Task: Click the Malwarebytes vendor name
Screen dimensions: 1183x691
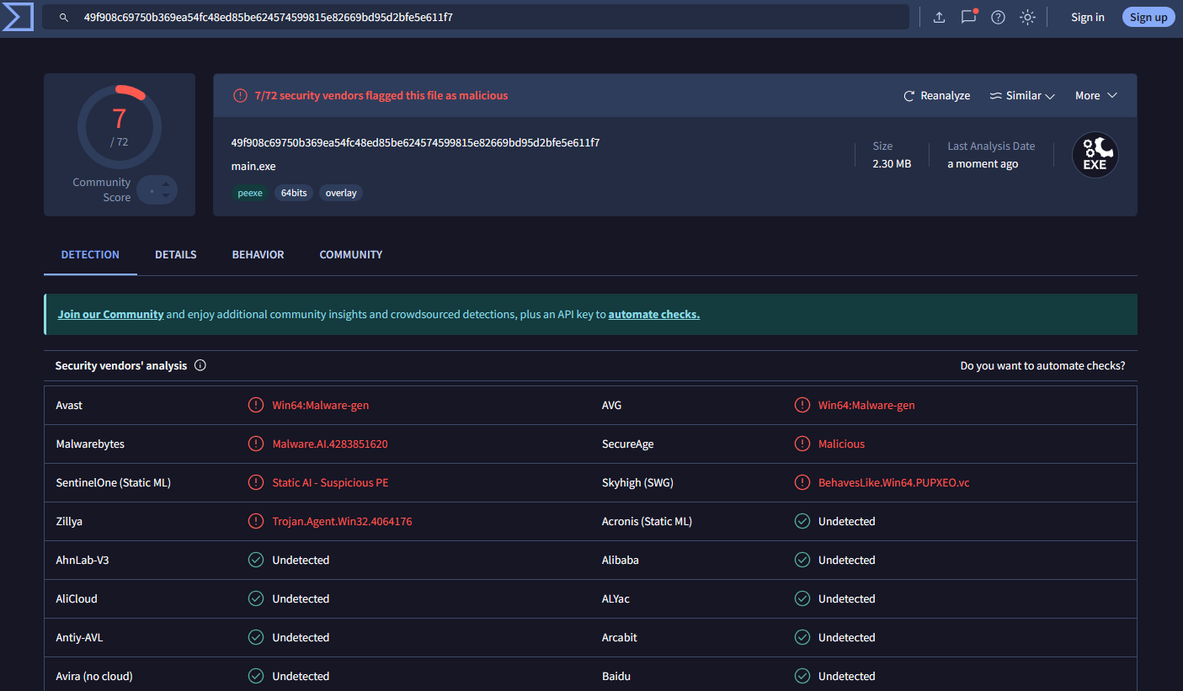Action: 90,444
